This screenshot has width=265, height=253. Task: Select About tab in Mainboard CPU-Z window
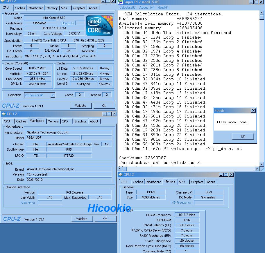point(94,121)
